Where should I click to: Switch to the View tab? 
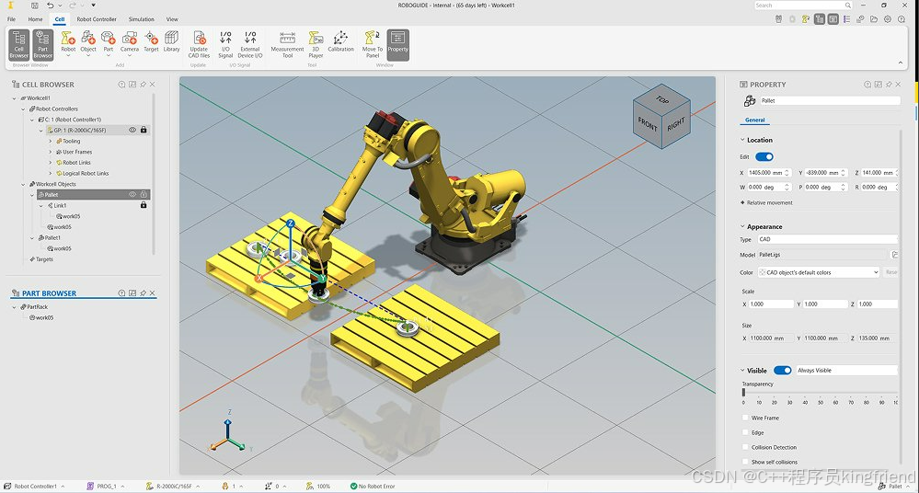[x=172, y=19]
